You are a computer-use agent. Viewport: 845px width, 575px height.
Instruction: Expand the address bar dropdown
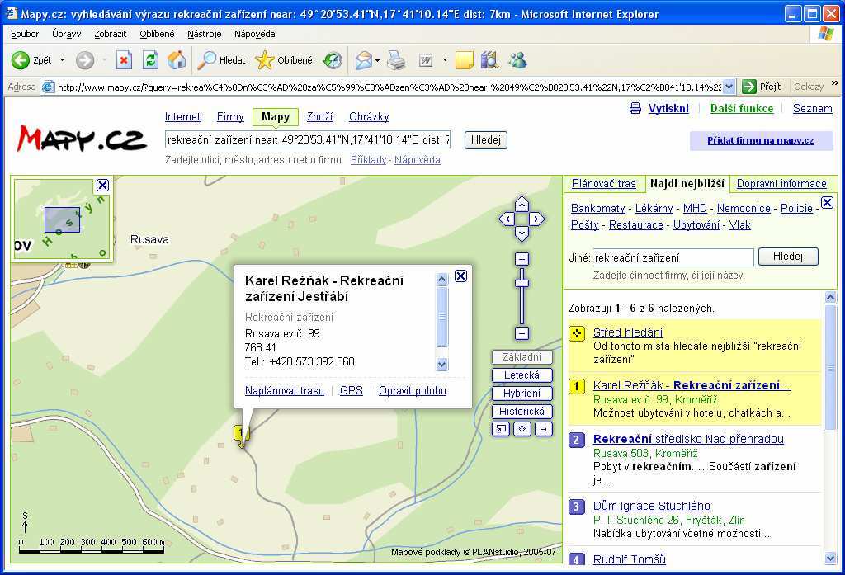(x=729, y=87)
